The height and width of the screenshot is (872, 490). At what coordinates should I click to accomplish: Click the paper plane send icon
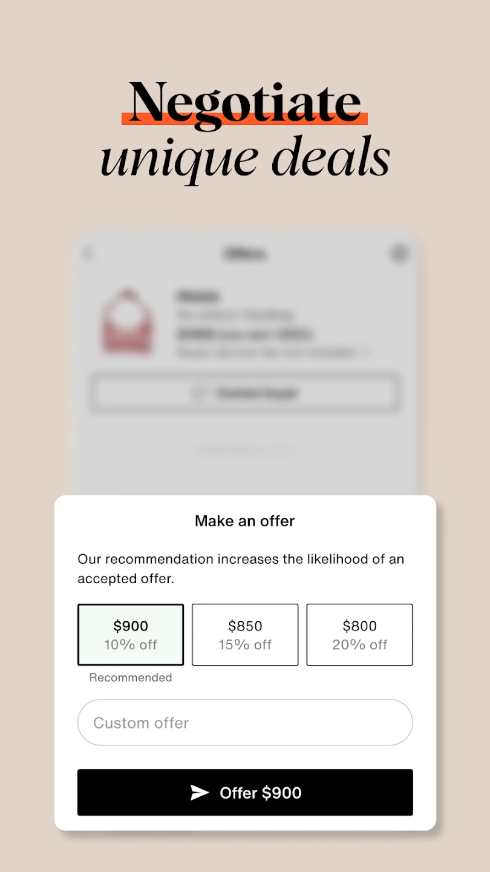point(200,793)
